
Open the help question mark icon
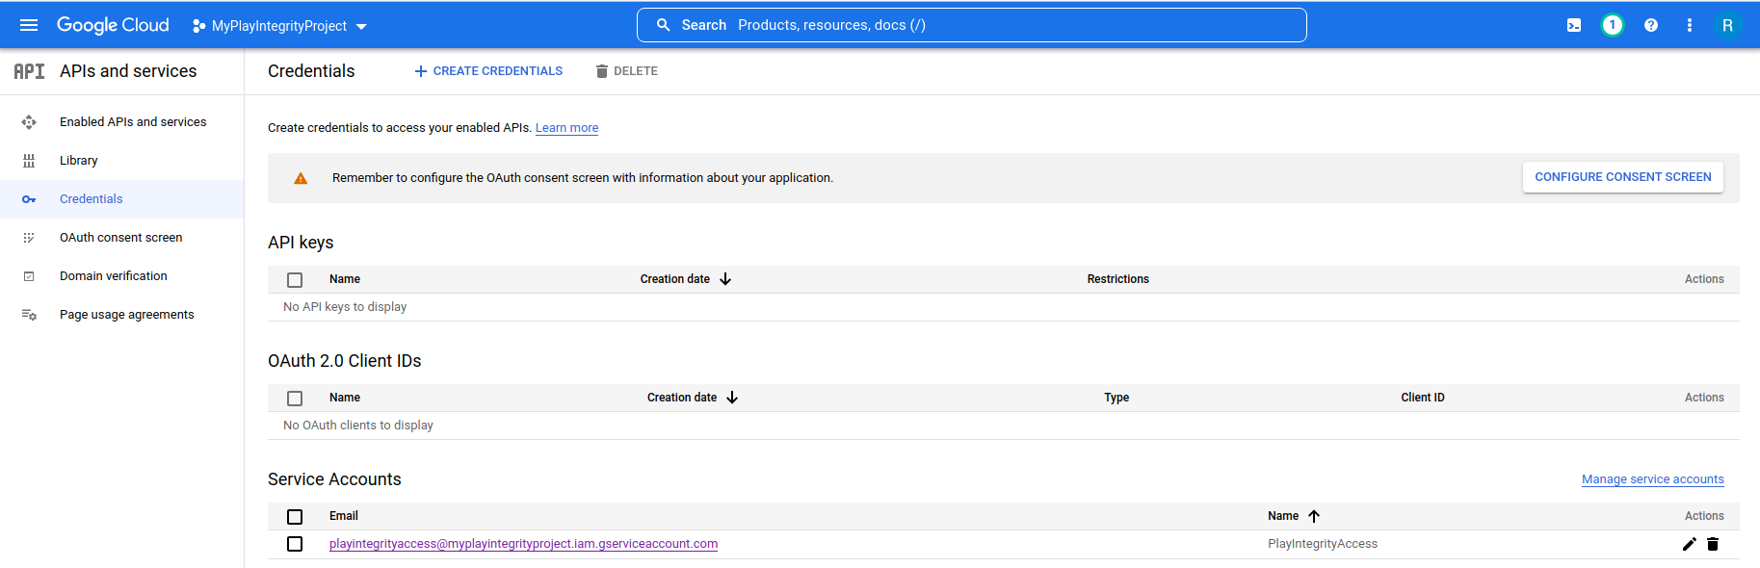click(1650, 25)
